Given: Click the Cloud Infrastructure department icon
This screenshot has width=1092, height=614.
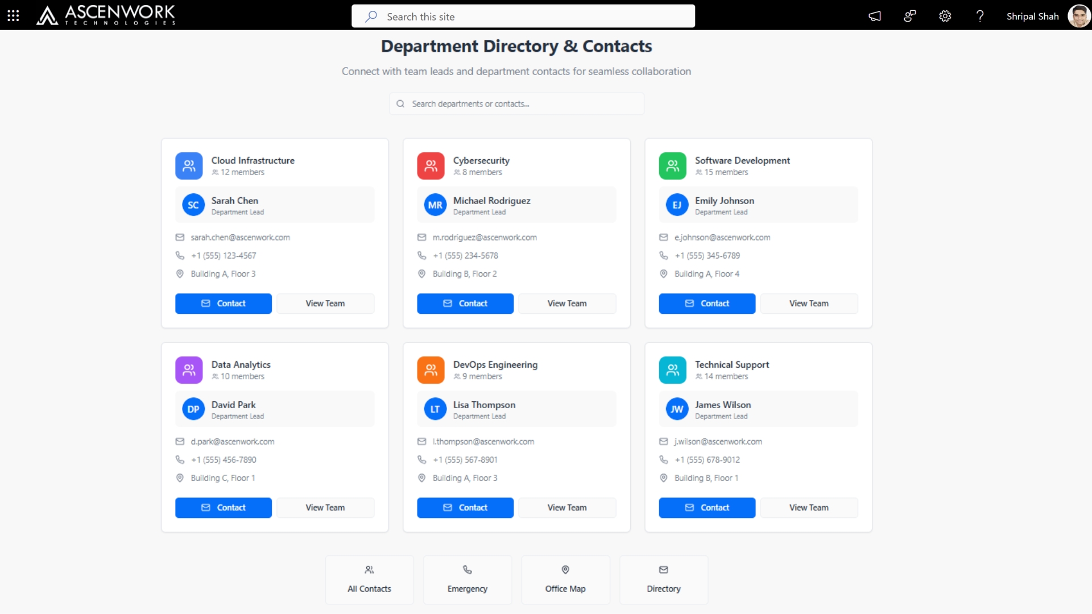Looking at the screenshot, I should (189, 166).
